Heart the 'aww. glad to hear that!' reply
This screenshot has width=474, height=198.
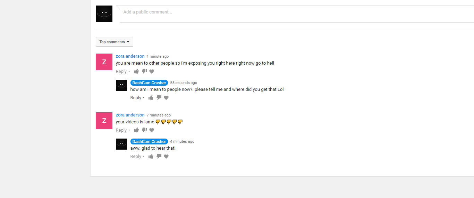pos(166,157)
